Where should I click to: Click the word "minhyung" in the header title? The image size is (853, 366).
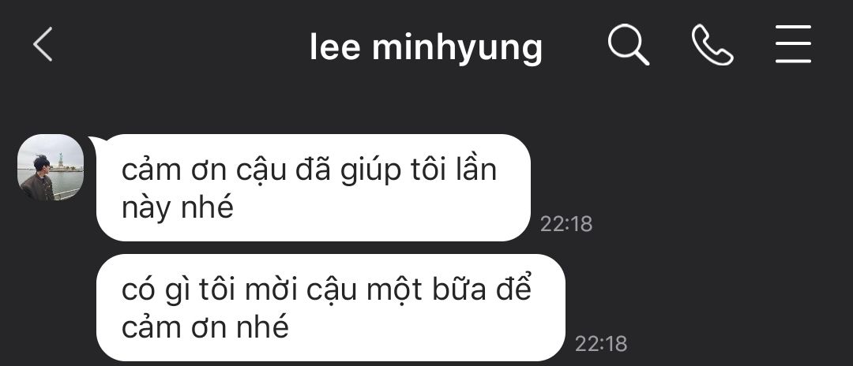point(457,48)
